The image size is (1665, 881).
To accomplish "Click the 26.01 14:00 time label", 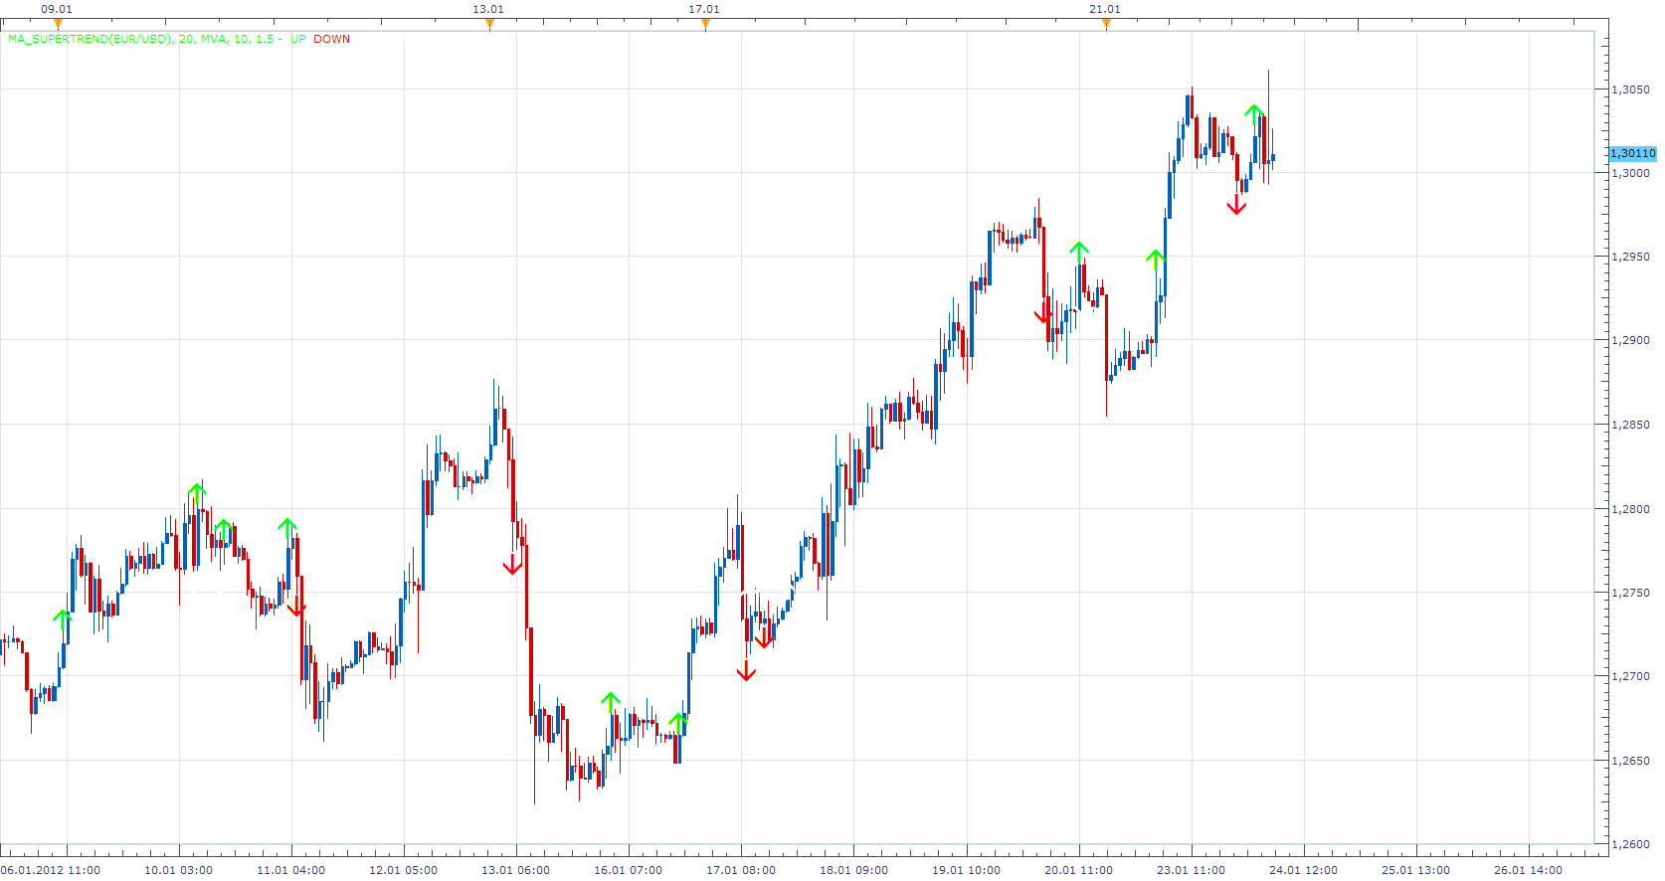I will (x=1529, y=870).
